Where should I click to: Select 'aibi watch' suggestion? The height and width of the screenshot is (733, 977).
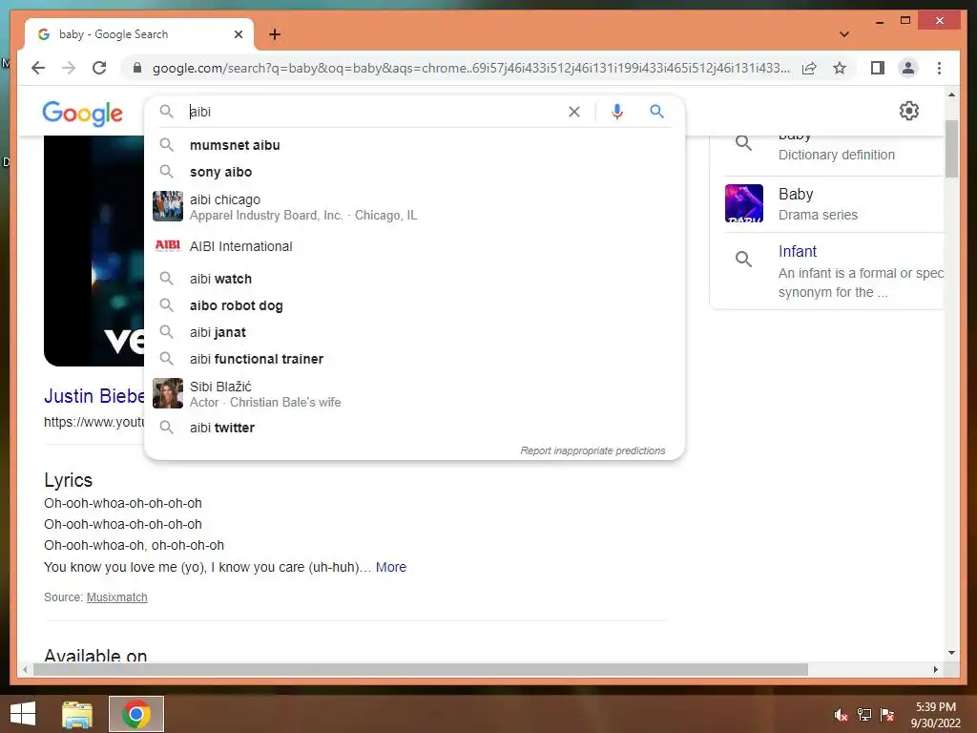point(414,279)
